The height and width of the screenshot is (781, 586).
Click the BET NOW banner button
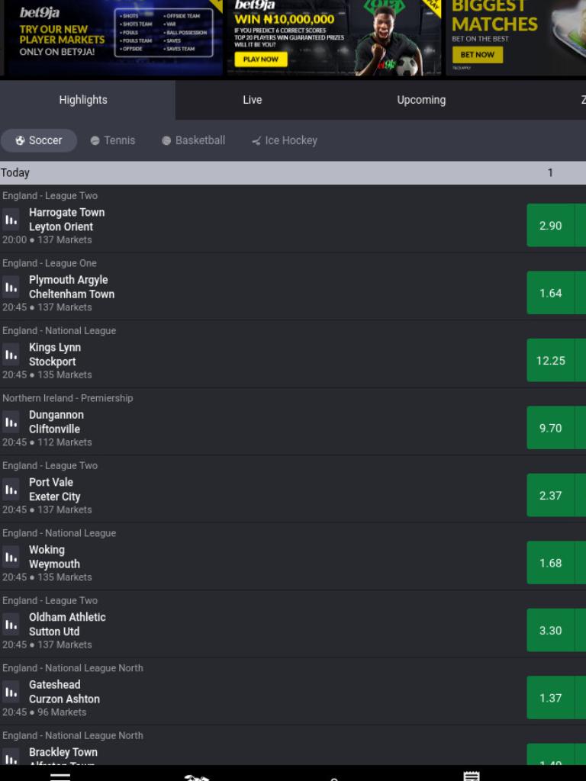478,55
